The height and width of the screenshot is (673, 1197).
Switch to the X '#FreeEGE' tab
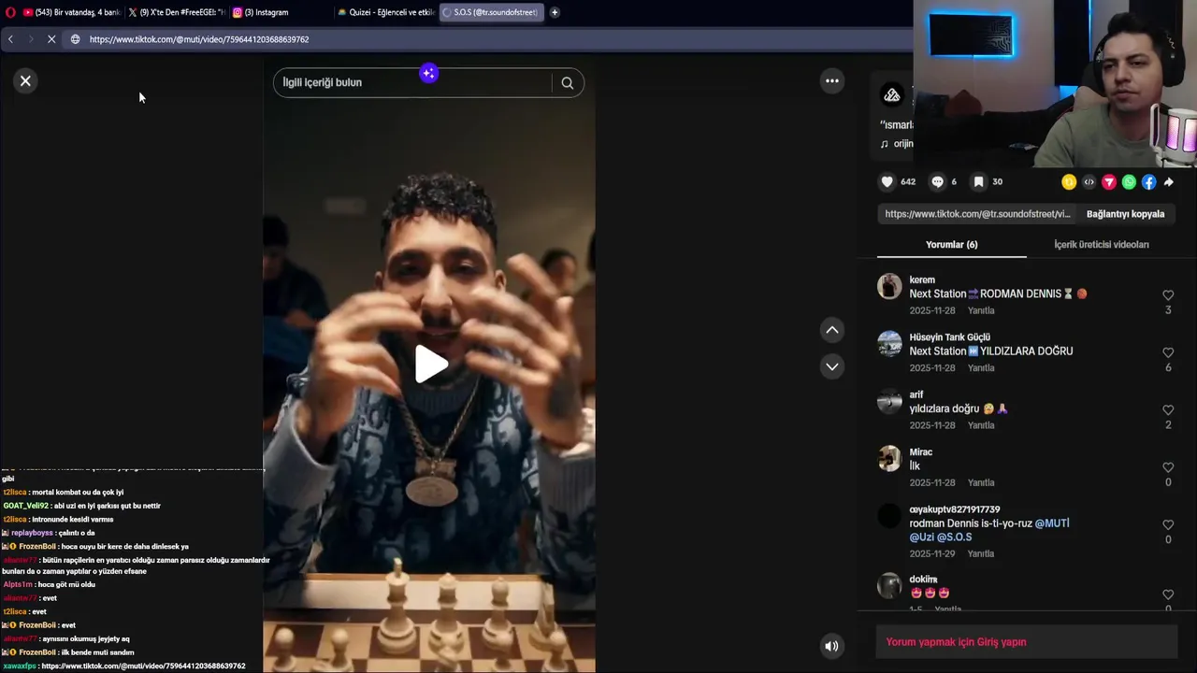tap(176, 12)
